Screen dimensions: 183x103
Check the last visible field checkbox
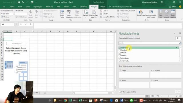tap(120, 61)
